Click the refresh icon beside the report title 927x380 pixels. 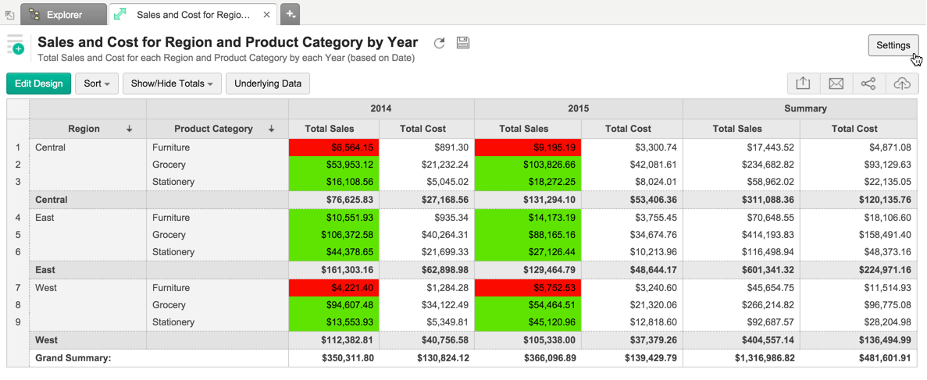(x=440, y=44)
